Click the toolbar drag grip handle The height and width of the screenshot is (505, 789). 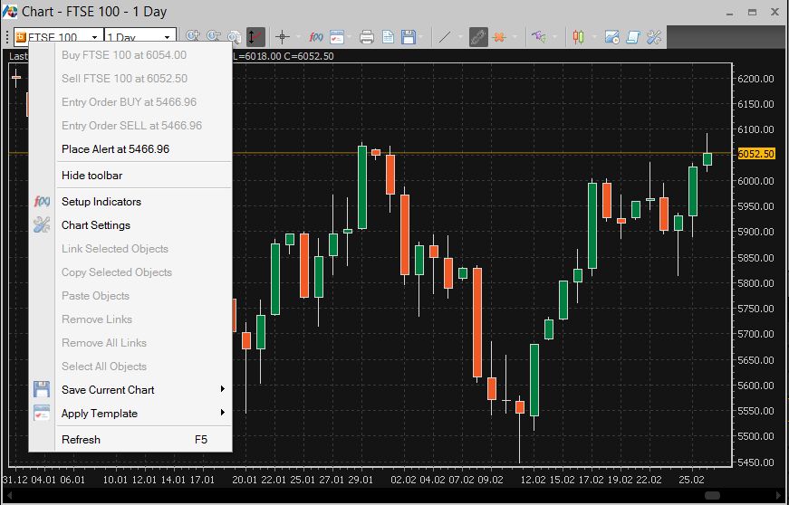tap(6, 37)
